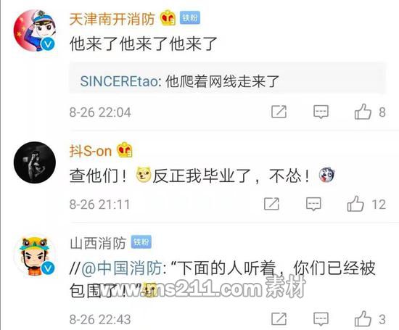Open the 天津南开消防 username

(112, 19)
